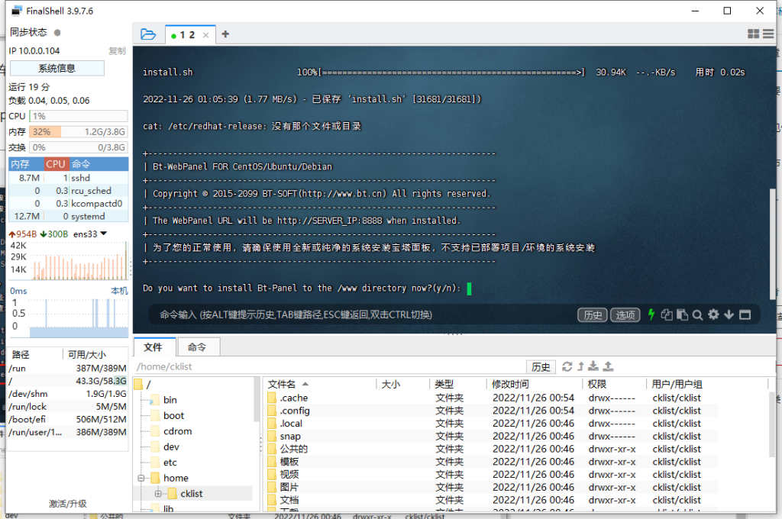Select the .local folder row
The image size is (782, 519).
(491, 424)
